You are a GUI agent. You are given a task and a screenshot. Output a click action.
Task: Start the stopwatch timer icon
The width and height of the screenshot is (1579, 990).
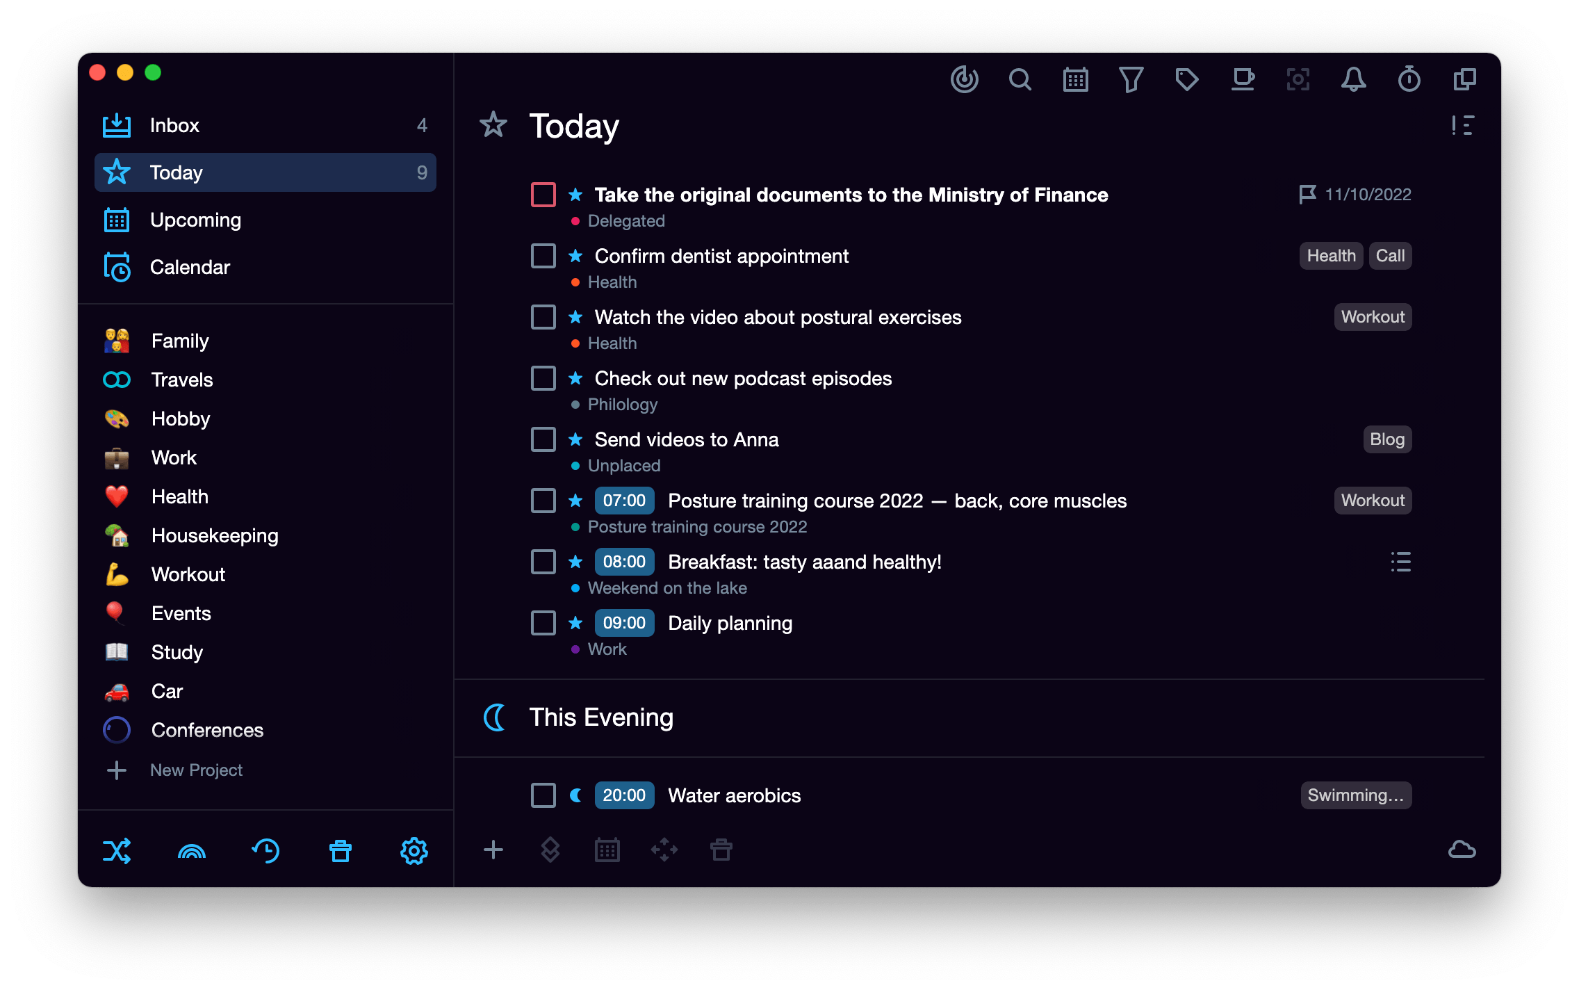[x=1409, y=79]
